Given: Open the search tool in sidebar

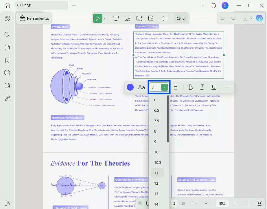Looking at the screenshot, I should pyautogui.click(x=7, y=34).
